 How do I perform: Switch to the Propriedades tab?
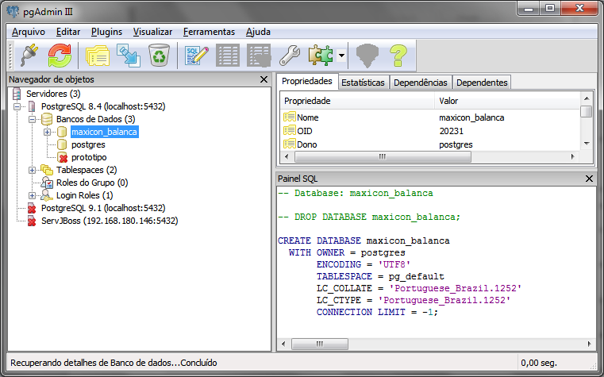coord(307,81)
